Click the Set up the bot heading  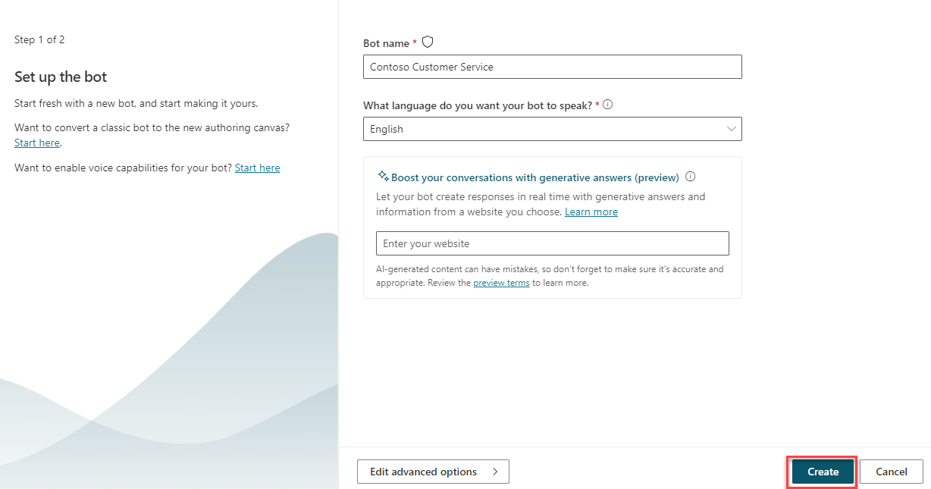61,77
